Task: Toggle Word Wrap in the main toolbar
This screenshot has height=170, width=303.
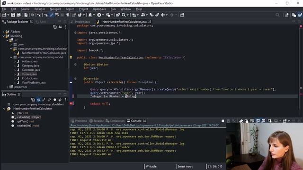Action: tap(57, 15)
